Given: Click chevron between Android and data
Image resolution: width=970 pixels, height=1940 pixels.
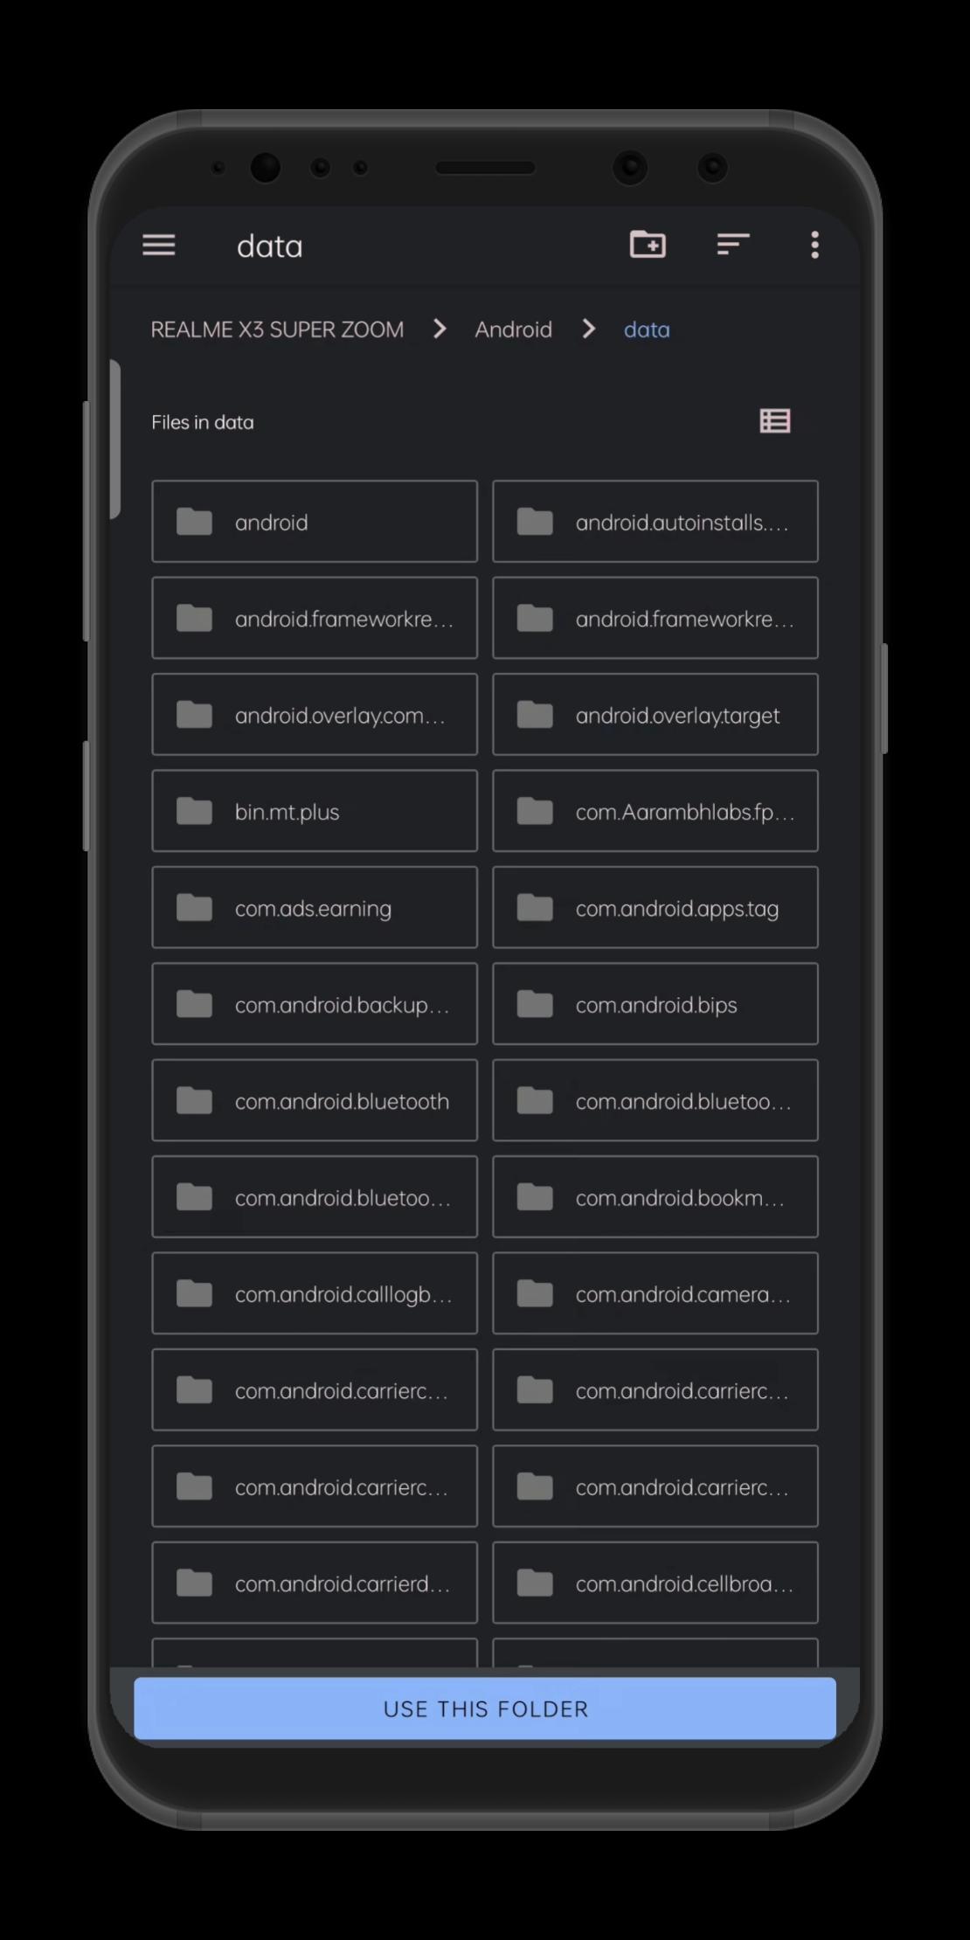Looking at the screenshot, I should 588,329.
